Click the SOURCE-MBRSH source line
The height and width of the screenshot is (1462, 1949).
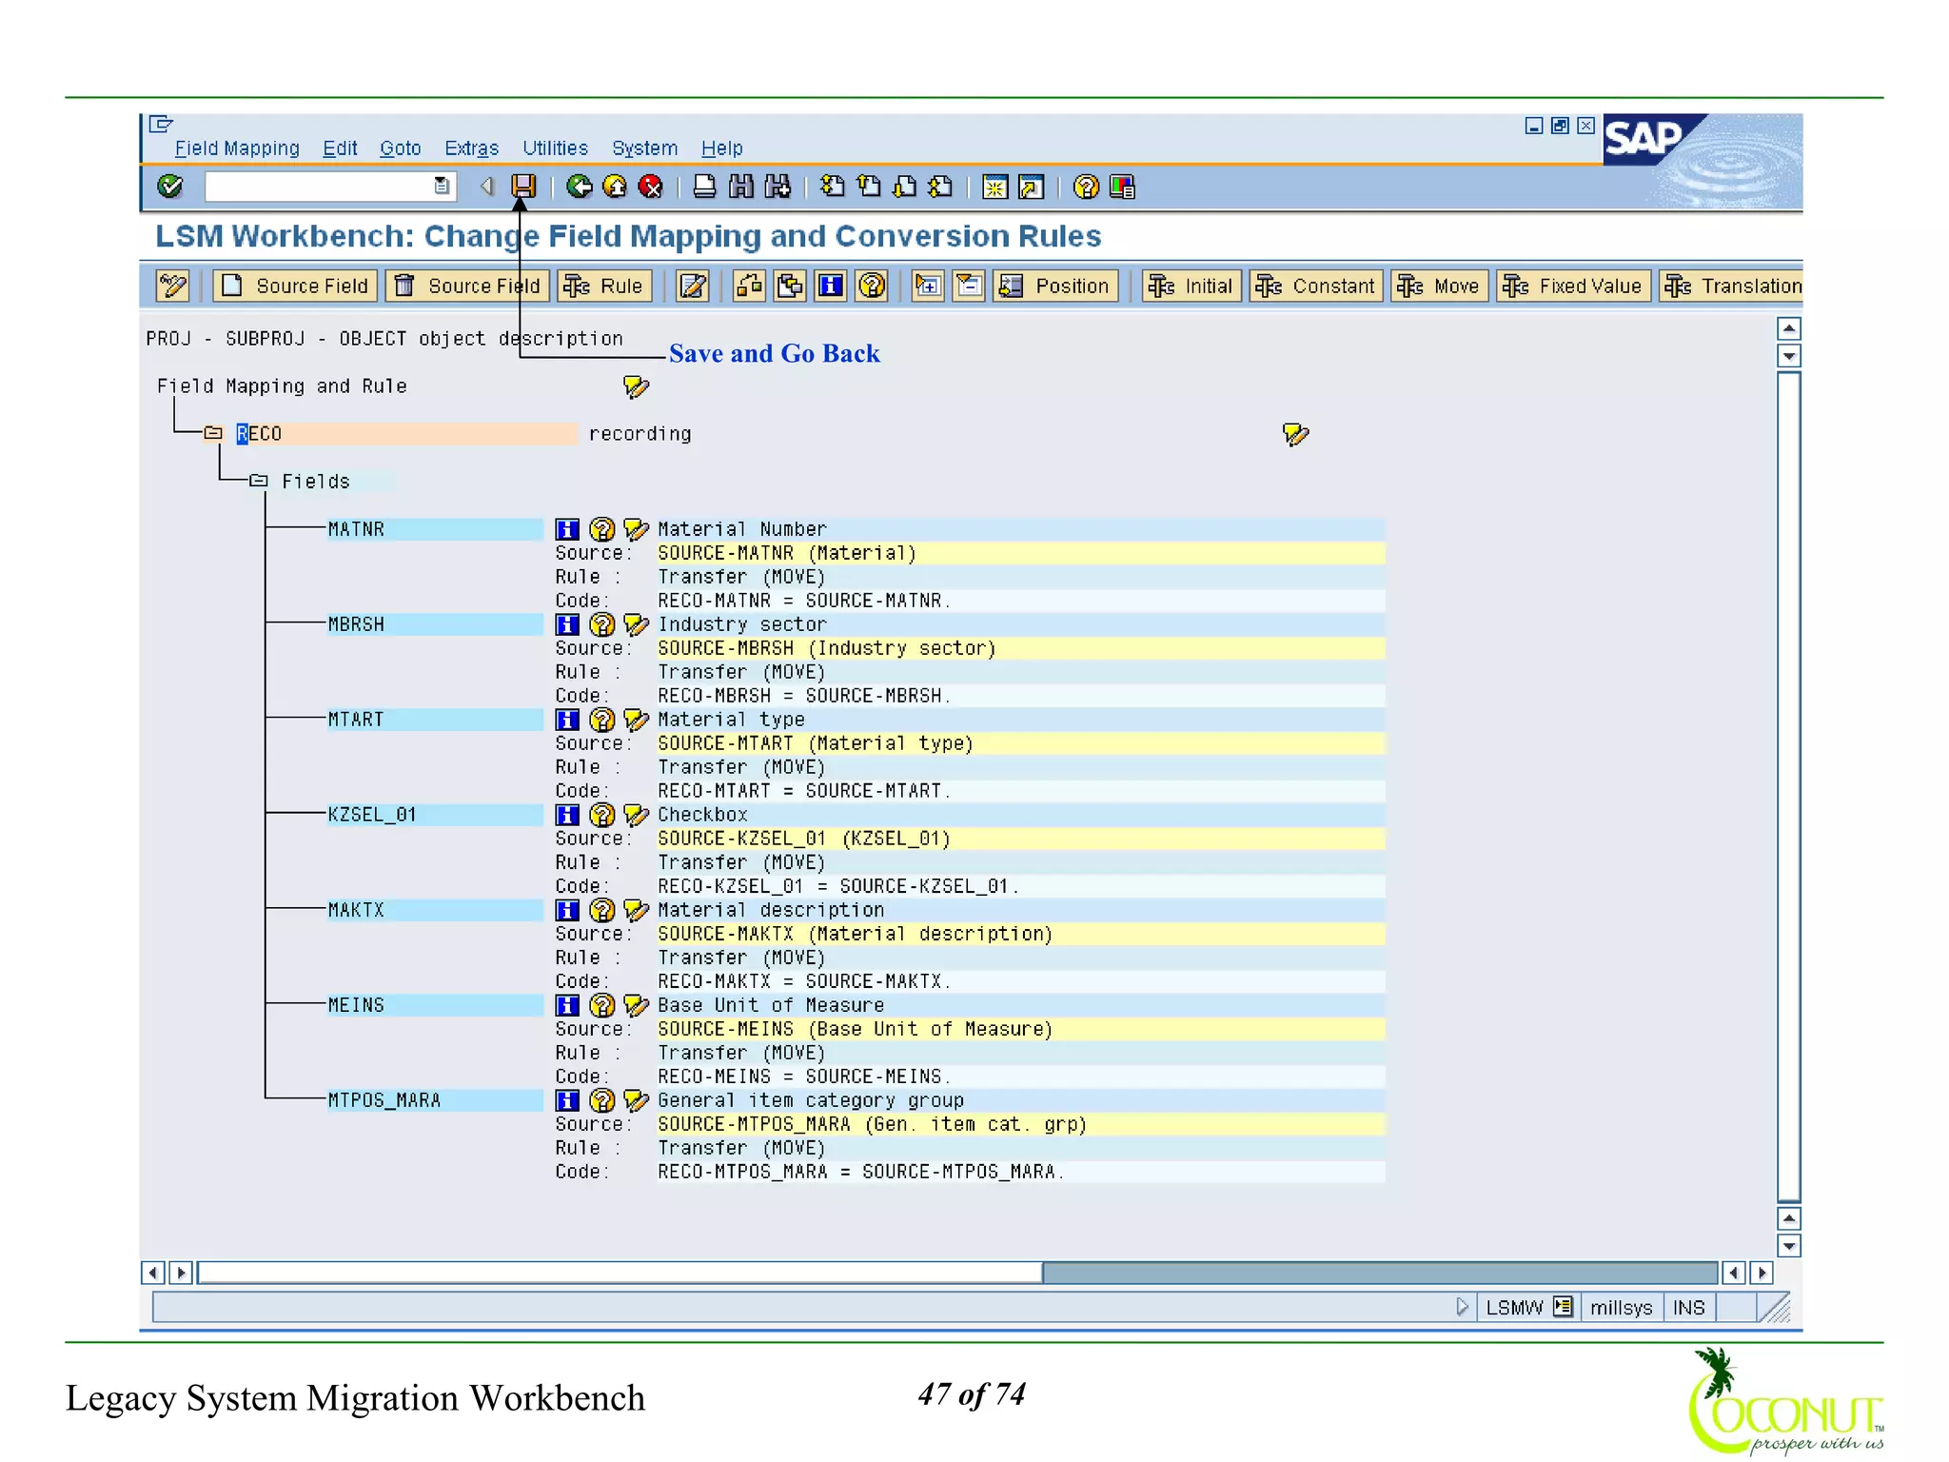coord(1020,648)
